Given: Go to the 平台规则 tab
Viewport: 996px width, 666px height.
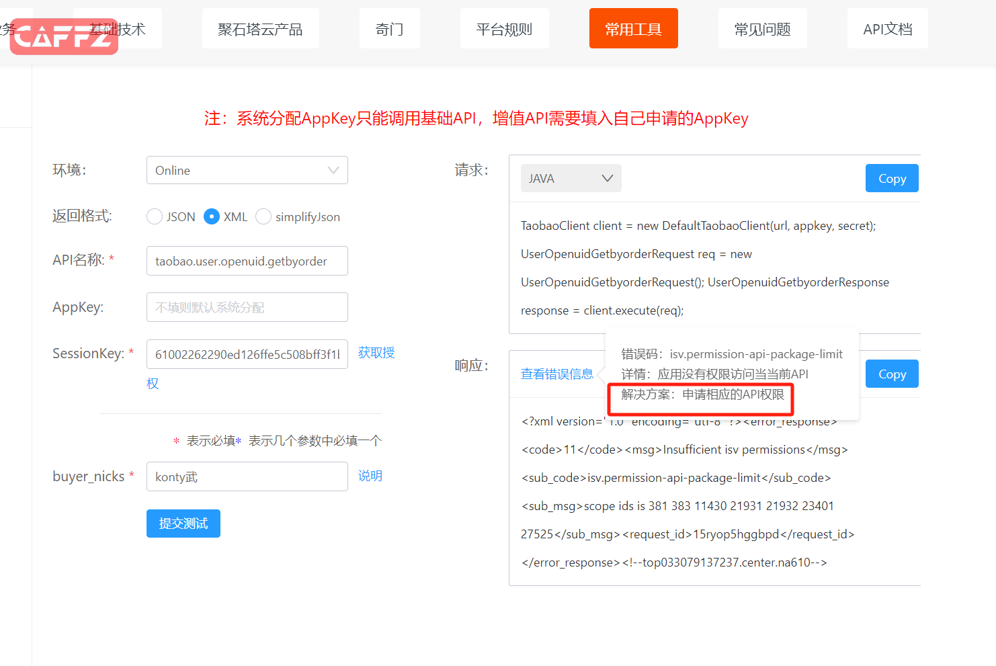Looking at the screenshot, I should pyautogui.click(x=504, y=29).
